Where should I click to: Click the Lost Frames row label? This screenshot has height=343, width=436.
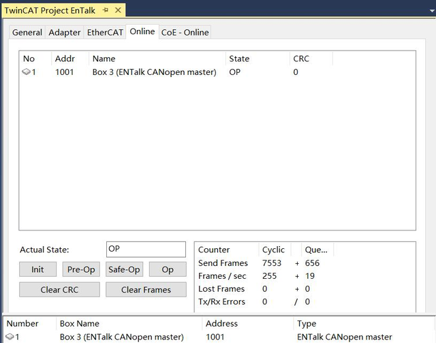221,288
